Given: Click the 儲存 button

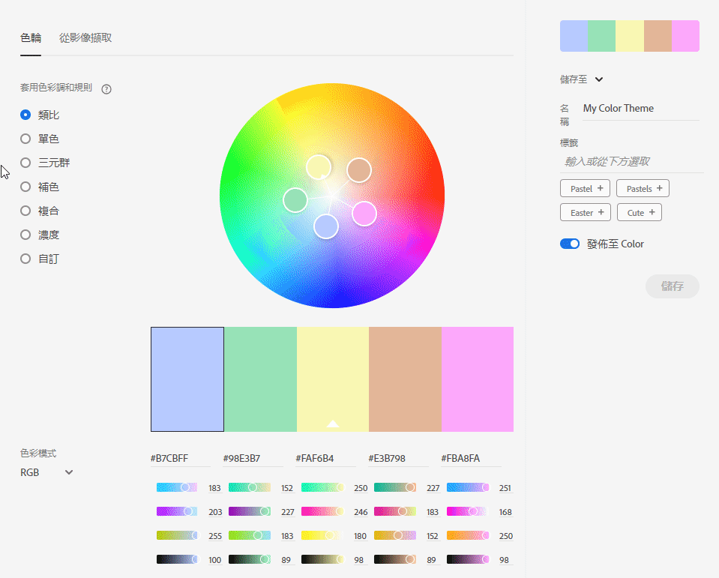Looking at the screenshot, I should (x=672, y=286).
